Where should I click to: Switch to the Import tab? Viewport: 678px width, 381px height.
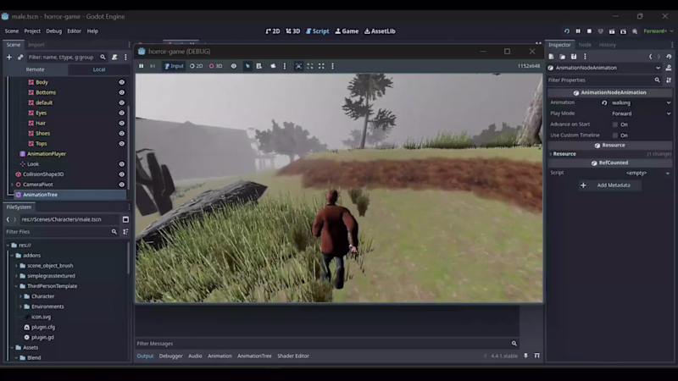pos(36,45)
